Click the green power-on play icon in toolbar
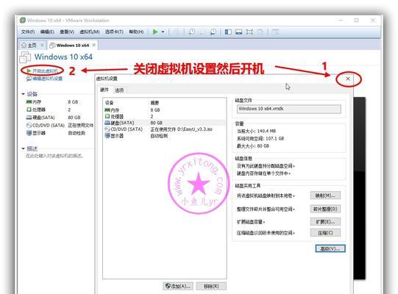Viewport: 398px width, 294px height. tap(155, 32)
